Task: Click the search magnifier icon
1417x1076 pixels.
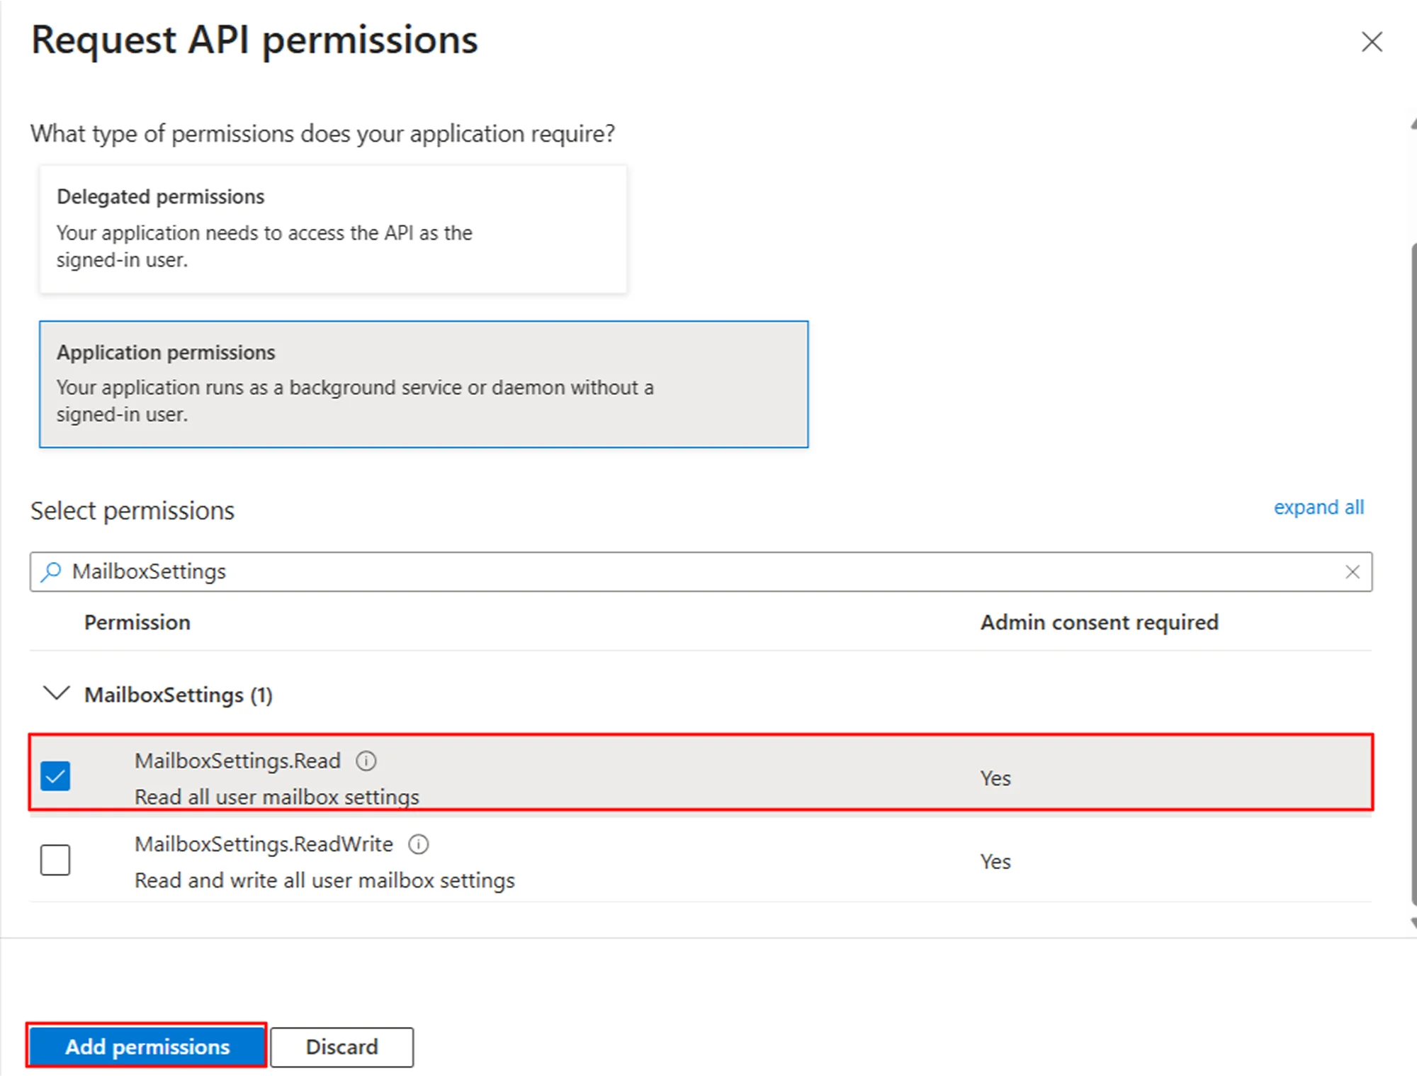Action: [51, 571]
